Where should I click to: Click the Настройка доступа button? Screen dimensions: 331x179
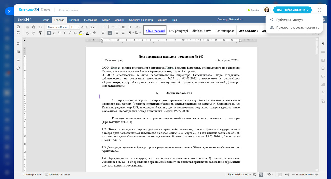pyautogui.click(x=292, y=10)
